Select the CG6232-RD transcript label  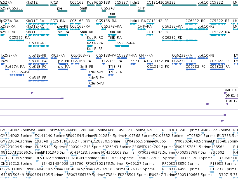pyautogui.click(x=172, y=38)
